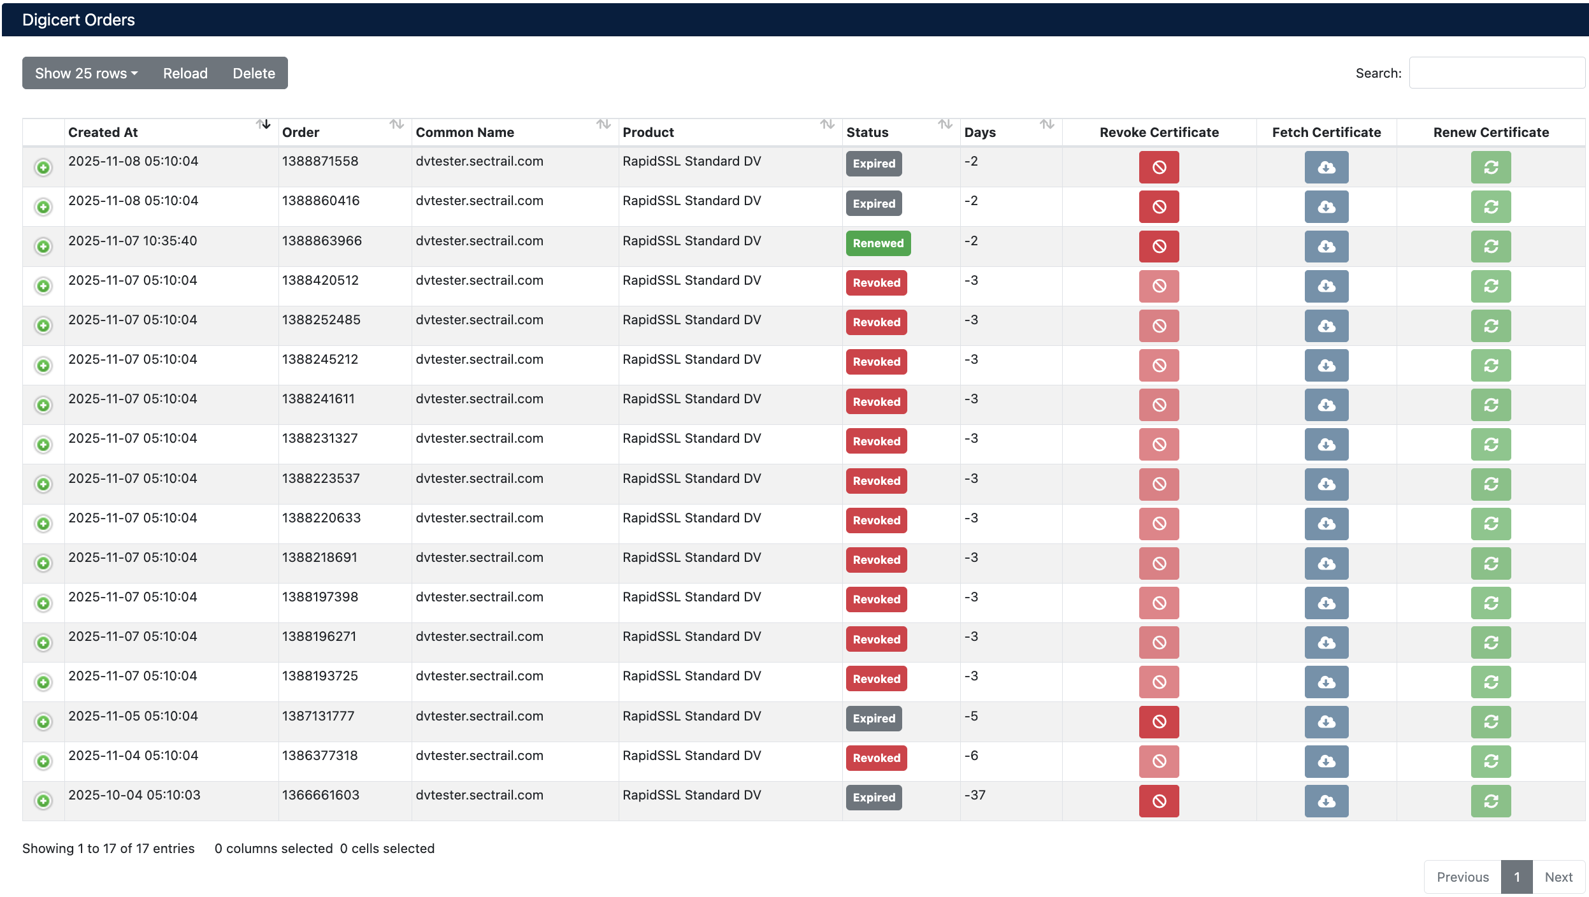Click the Delete button
The image size is (1589, 897).
tap(254, 73)
